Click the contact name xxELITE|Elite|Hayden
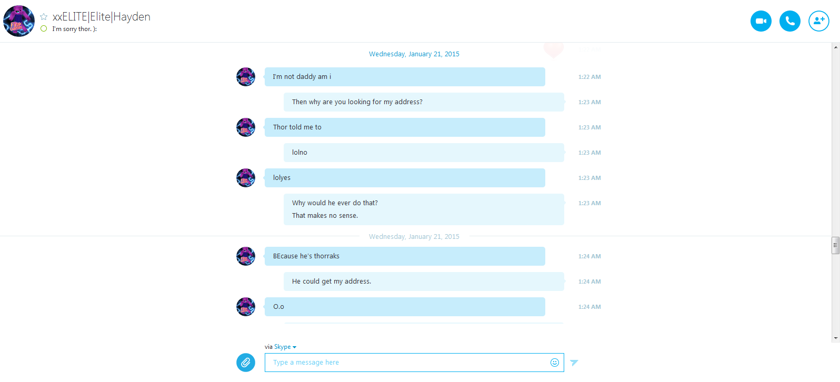840x382 pixels. [102, 17]
